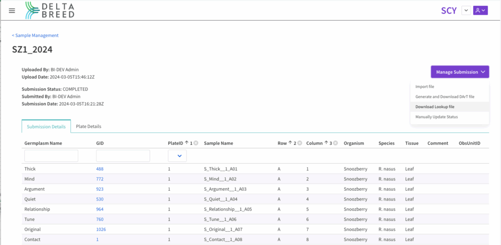Select Manually Update Status
The image size is (501, 245).
pos(436,117)
